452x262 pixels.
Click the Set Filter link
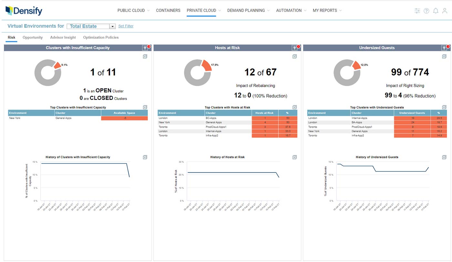[126, 26]
